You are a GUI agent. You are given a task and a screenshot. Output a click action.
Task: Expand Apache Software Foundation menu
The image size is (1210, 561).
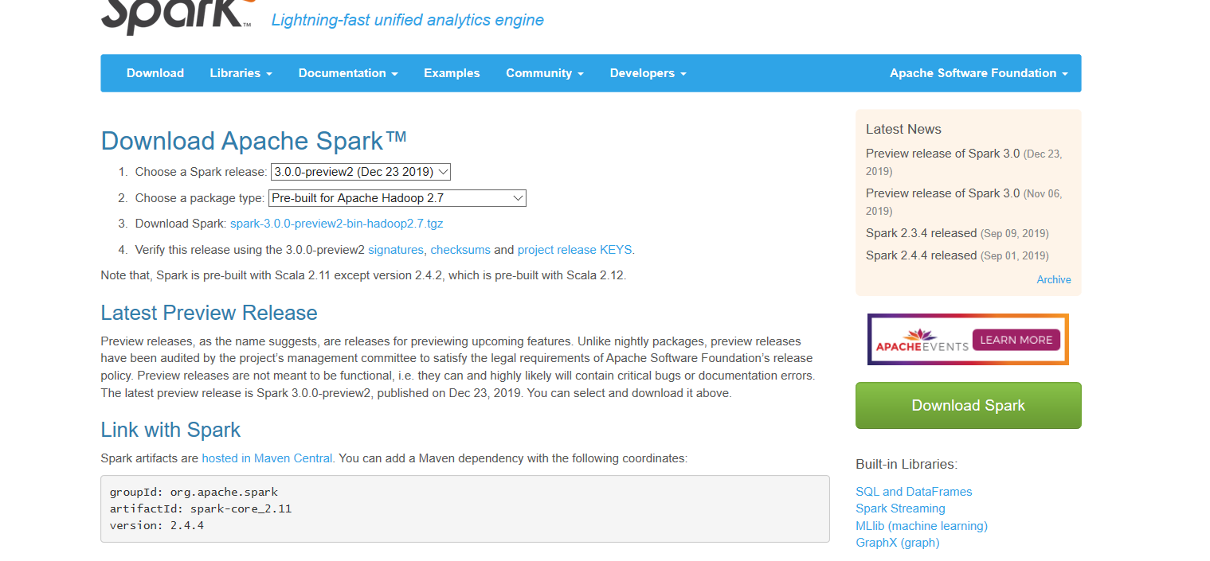(979, 73)
